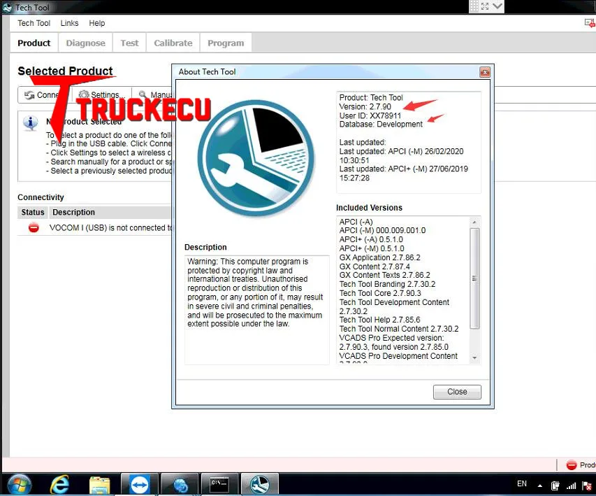Open the globe network app on taskbar
This screenshot has width=596, height=496.
pyautogui.click(x=180, y=485)
